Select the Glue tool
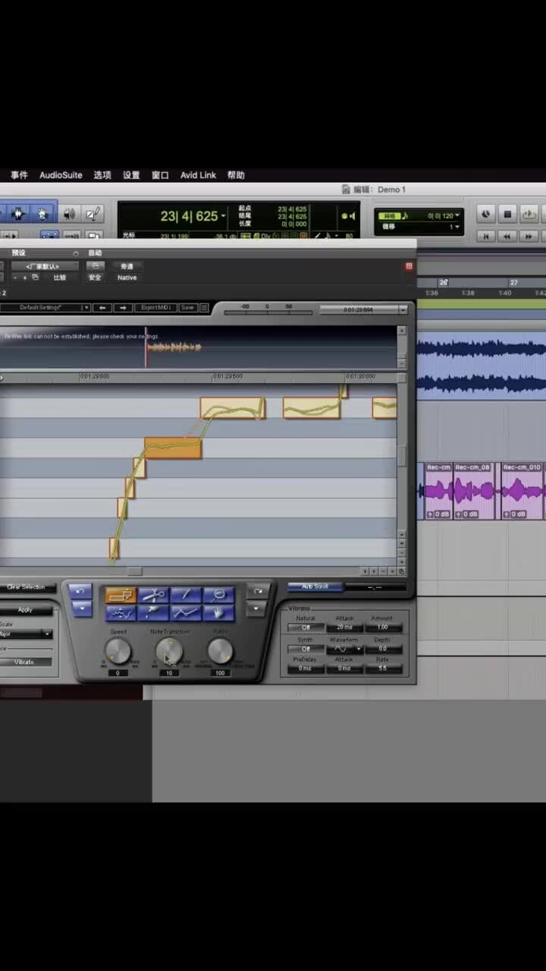 tap(153, 613)
